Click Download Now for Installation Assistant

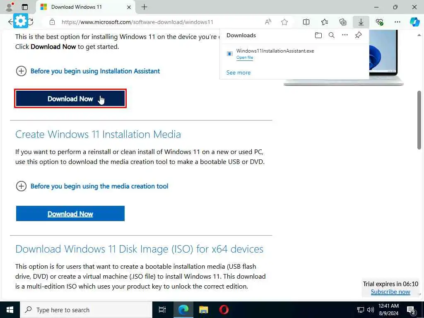70,99
